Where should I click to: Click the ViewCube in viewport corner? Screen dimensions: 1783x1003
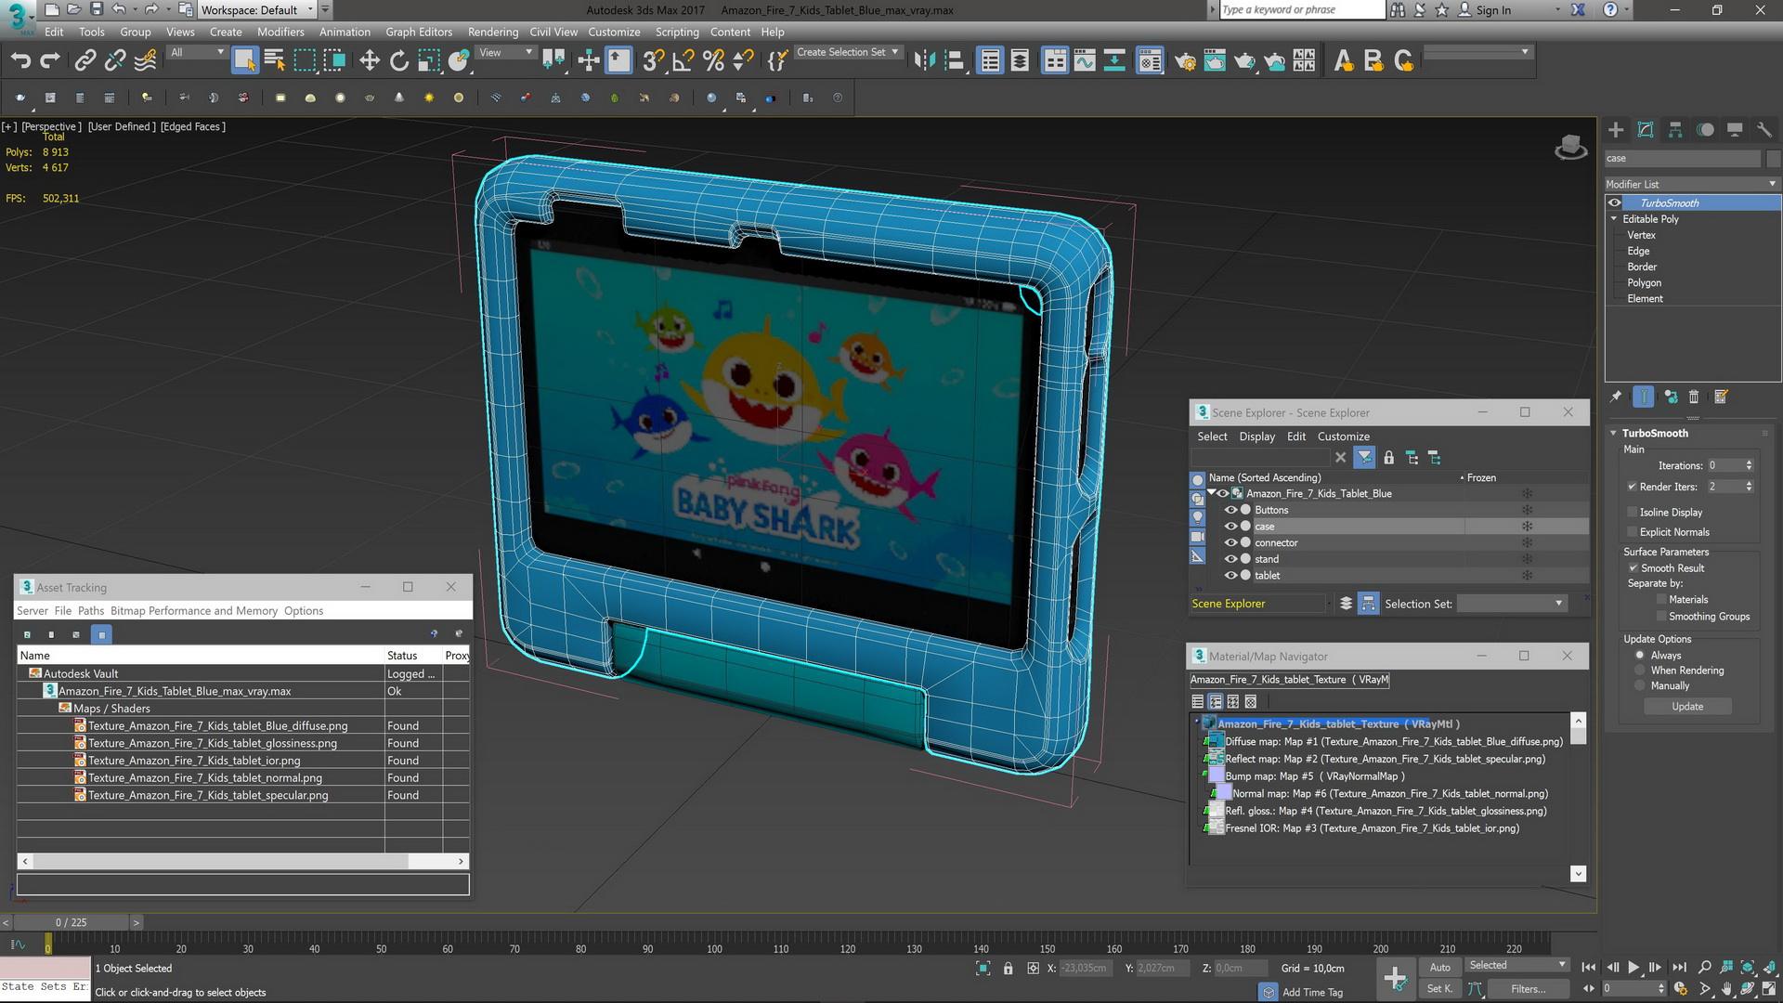1570,147
